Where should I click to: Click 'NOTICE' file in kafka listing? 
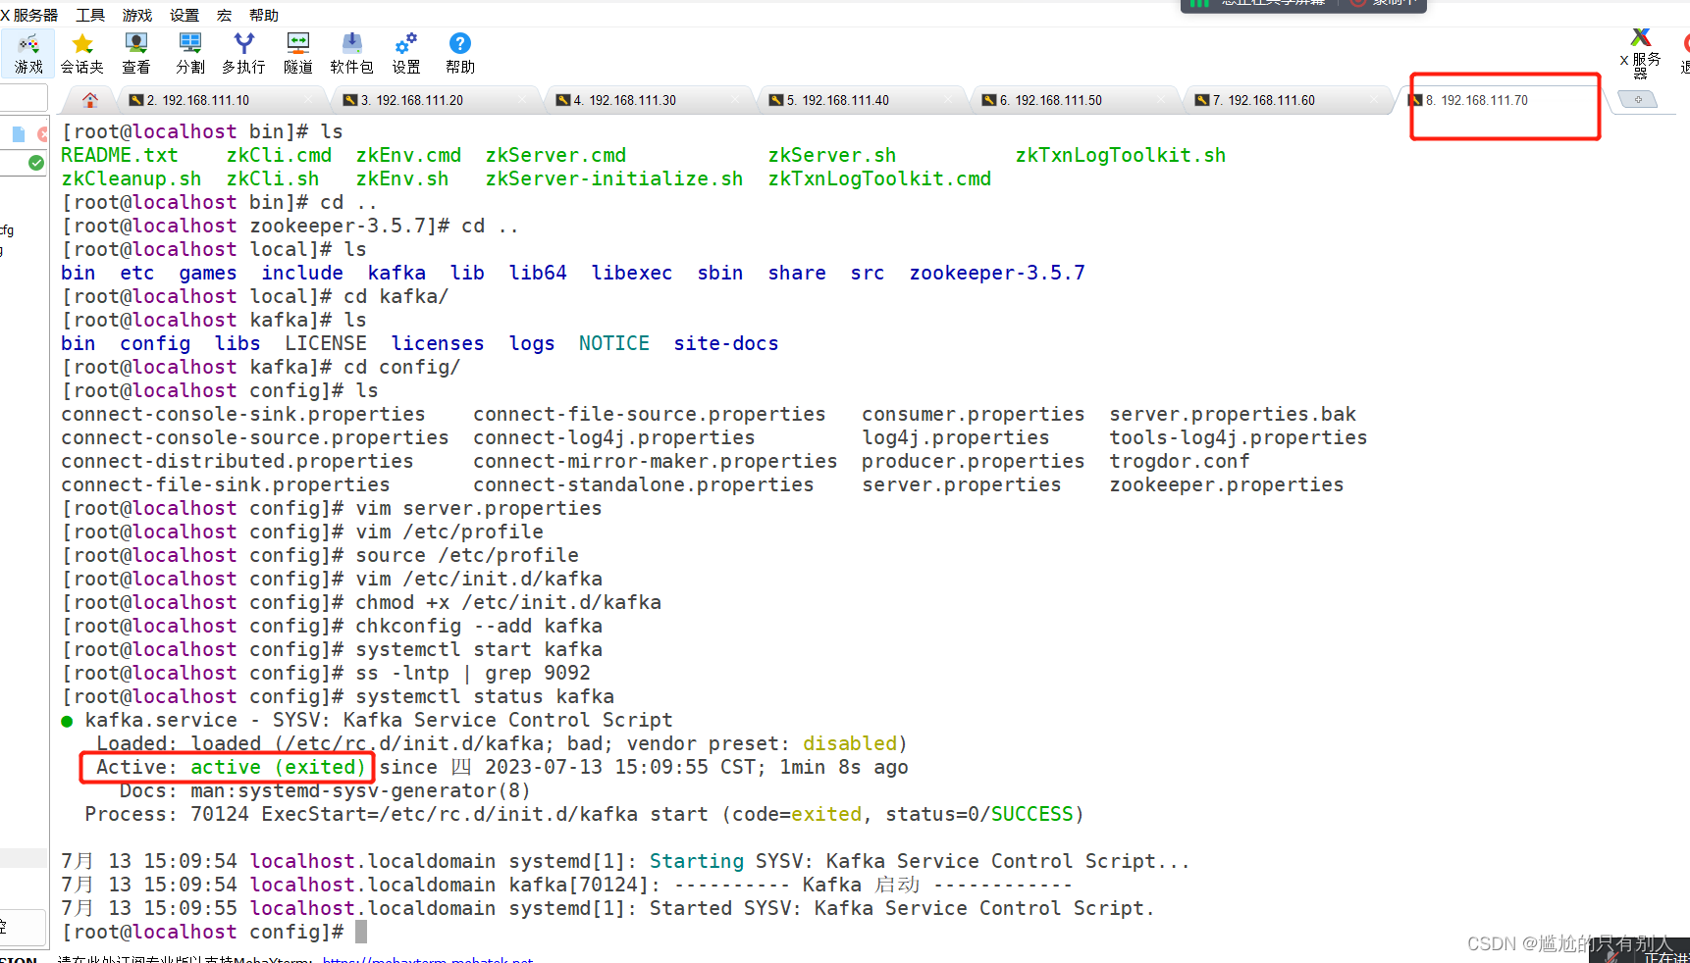tap(614, 343)
